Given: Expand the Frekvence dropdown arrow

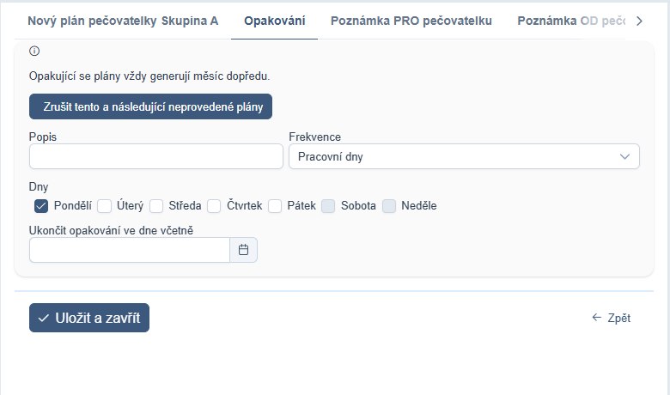Looking at the screenshot, I should click(624, 157).
